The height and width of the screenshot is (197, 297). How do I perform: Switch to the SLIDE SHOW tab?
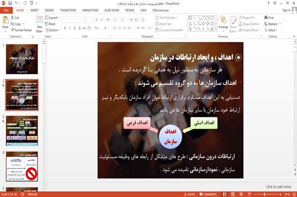[x=112, y=10]
